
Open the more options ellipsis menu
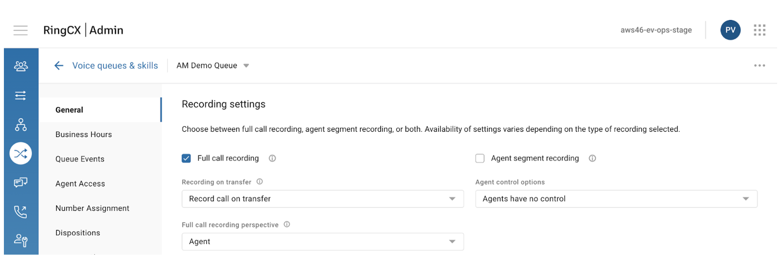pos(759,65)
